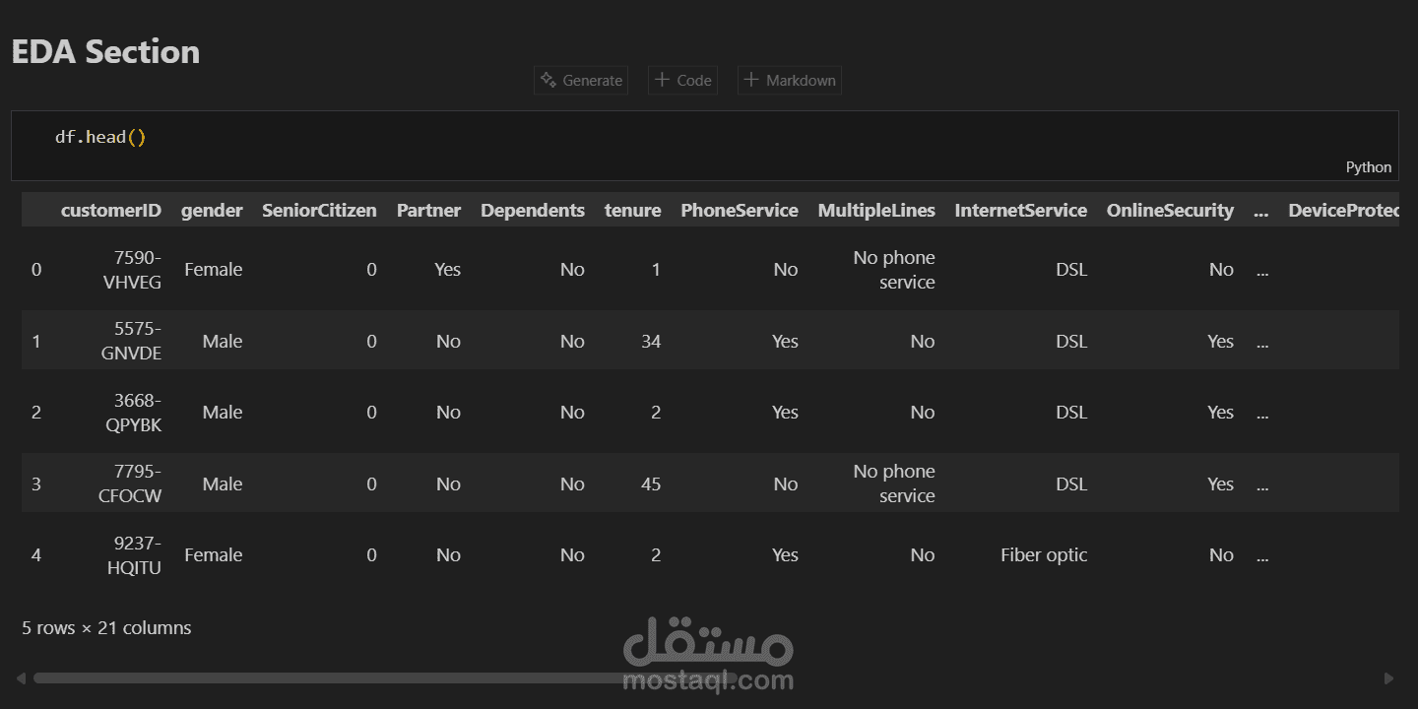The width and height of the screenshot is (1418, 709).
Task: Click the customer ID 7795-CFOCW
Action: (x=130, y=483)
